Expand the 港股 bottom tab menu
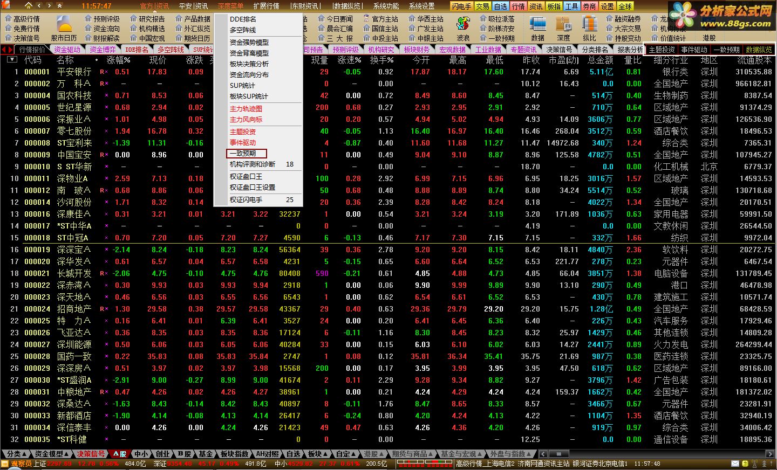Viewport: 777px width, 470px height. (x=374, y=454)
